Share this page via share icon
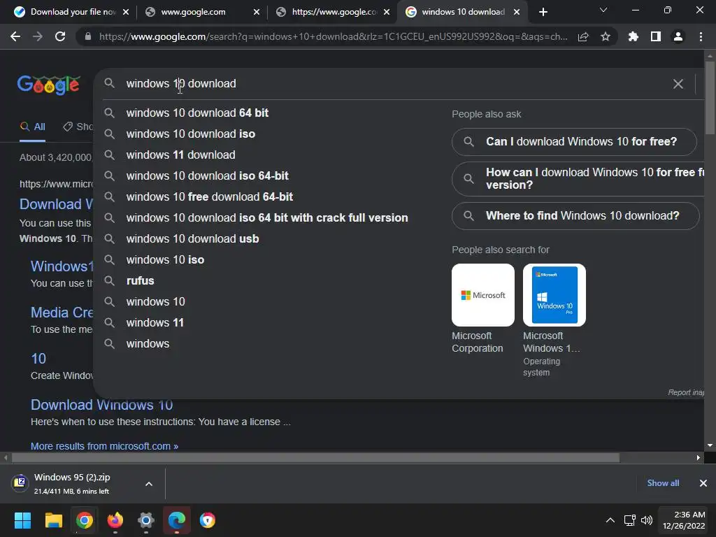Image resolution: width=716 pixels, height=537 pixels. 583,37
